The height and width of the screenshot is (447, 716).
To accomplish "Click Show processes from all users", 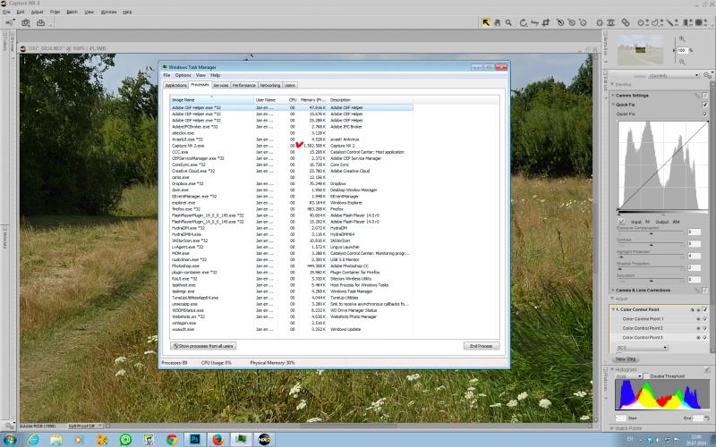I will [203, 346].
